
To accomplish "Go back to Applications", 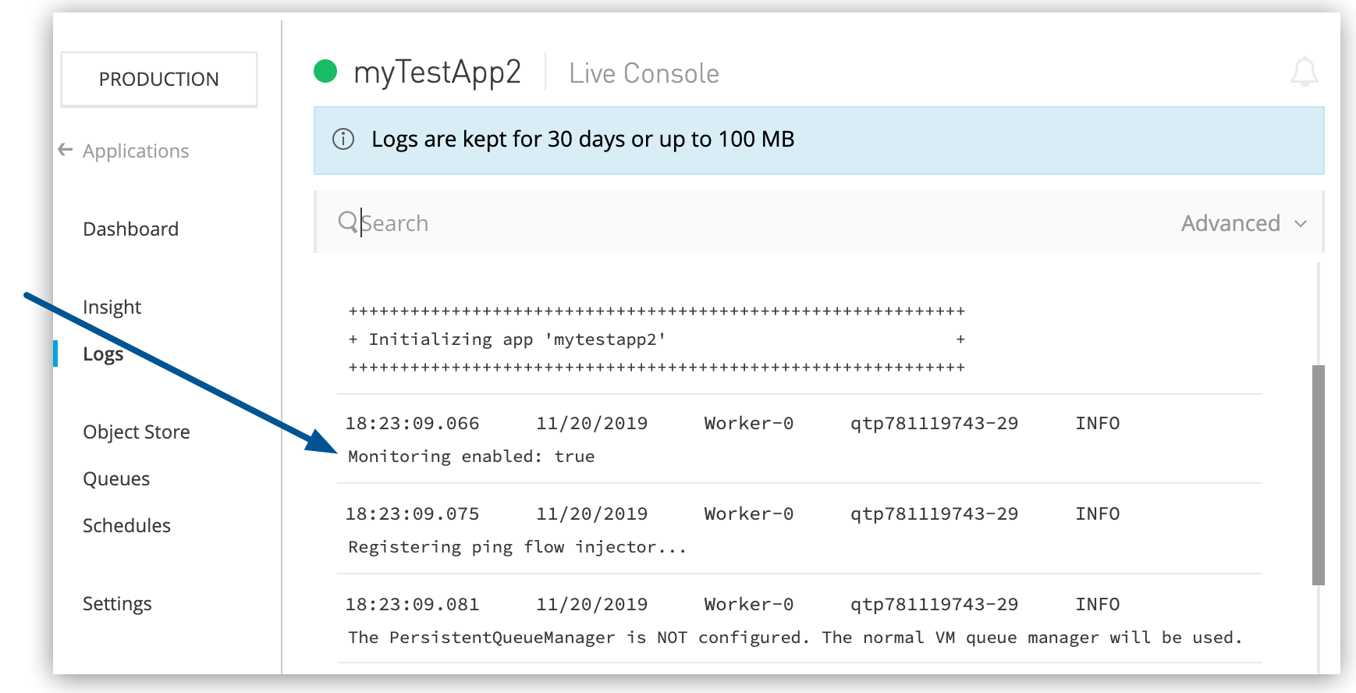I will [x=136, y=151].
